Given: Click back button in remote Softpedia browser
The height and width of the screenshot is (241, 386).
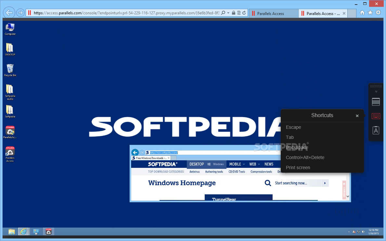Looking at the screenshot, I should coord(135,152).
